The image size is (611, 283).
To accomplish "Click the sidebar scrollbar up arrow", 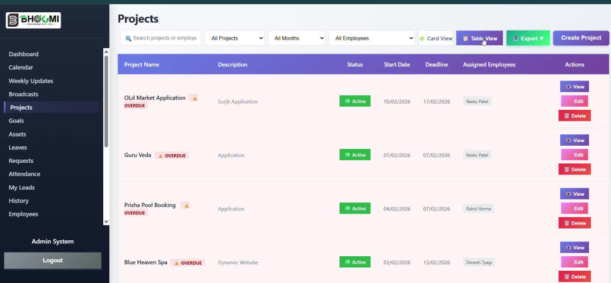I will 106,51.
